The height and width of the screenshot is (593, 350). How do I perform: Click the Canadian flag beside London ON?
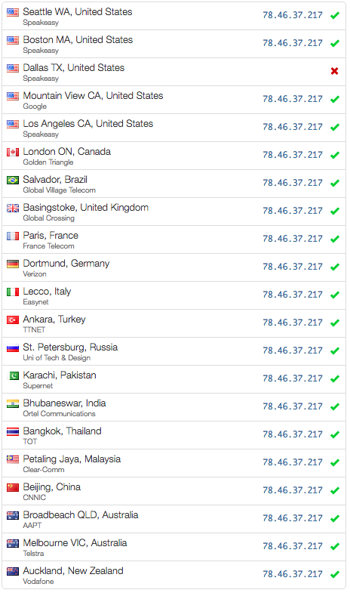pyautogui.click(x=13, y=152)
